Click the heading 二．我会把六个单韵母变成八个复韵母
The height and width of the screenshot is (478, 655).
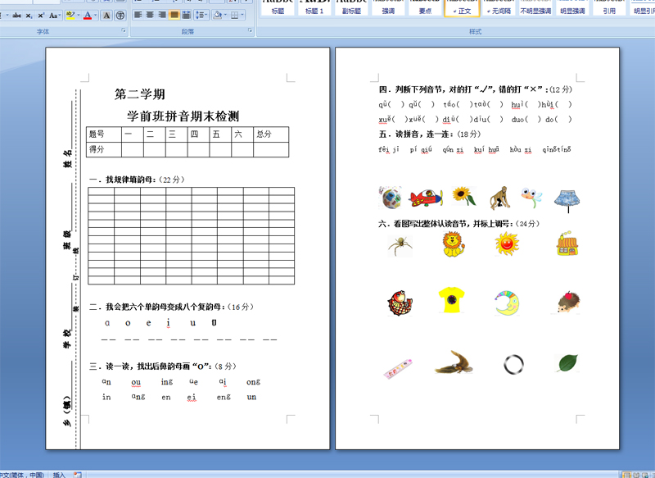point(157,307)
